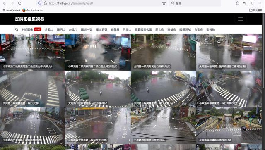Screen dimensions: 265x150
Task: Click the page vertical scrollbar
Action: point(263,61)
